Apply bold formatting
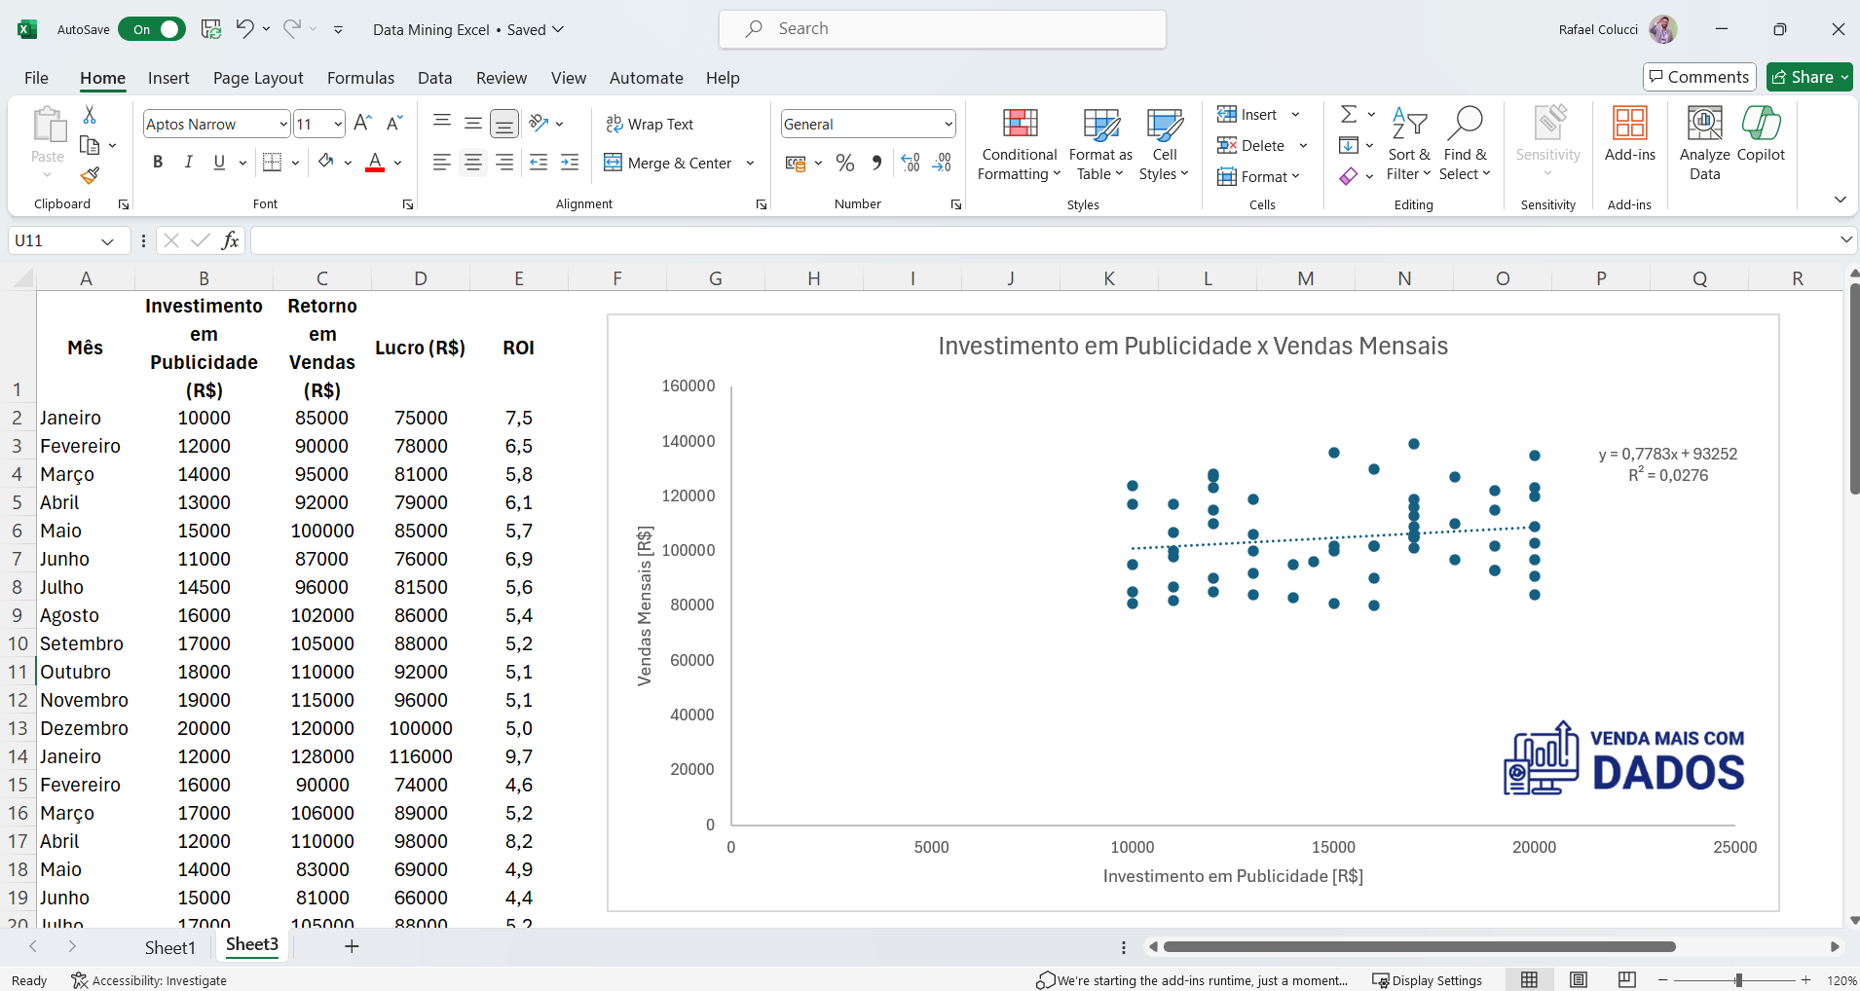 158,162
